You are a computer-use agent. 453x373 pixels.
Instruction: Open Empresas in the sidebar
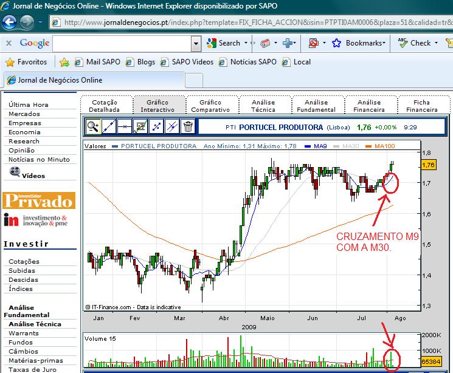[25, 123]
